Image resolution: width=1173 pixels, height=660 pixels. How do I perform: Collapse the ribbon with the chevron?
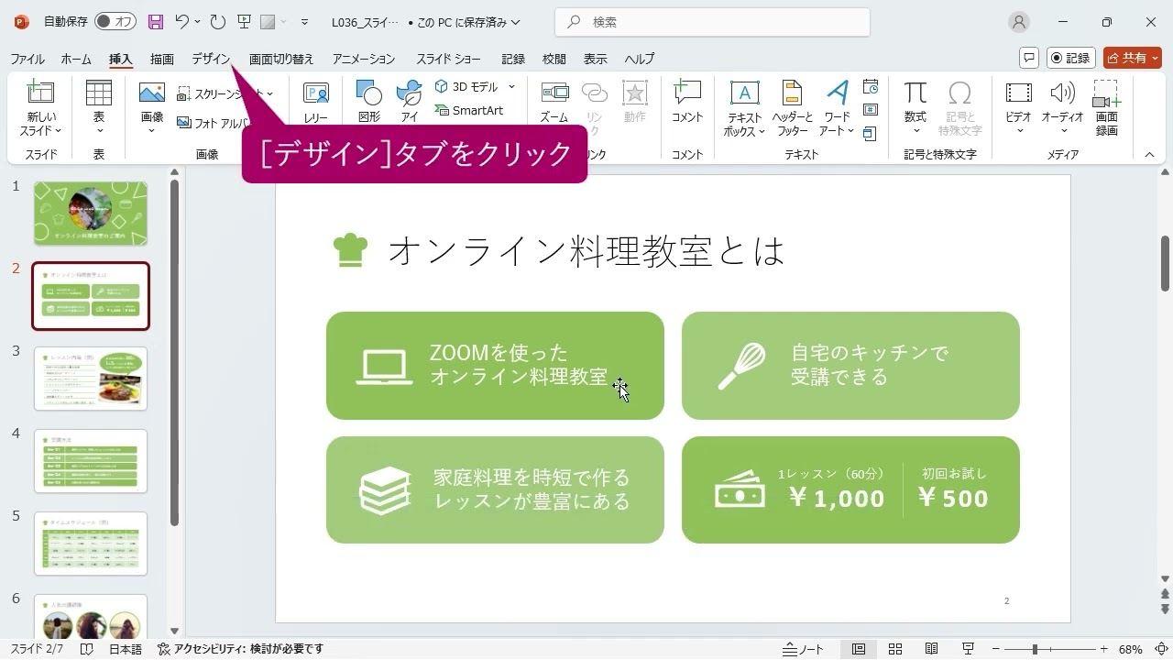1149,155
